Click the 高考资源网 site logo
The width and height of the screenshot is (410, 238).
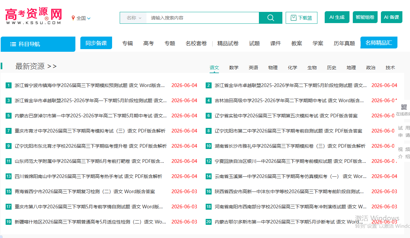(x=33, y=16)
